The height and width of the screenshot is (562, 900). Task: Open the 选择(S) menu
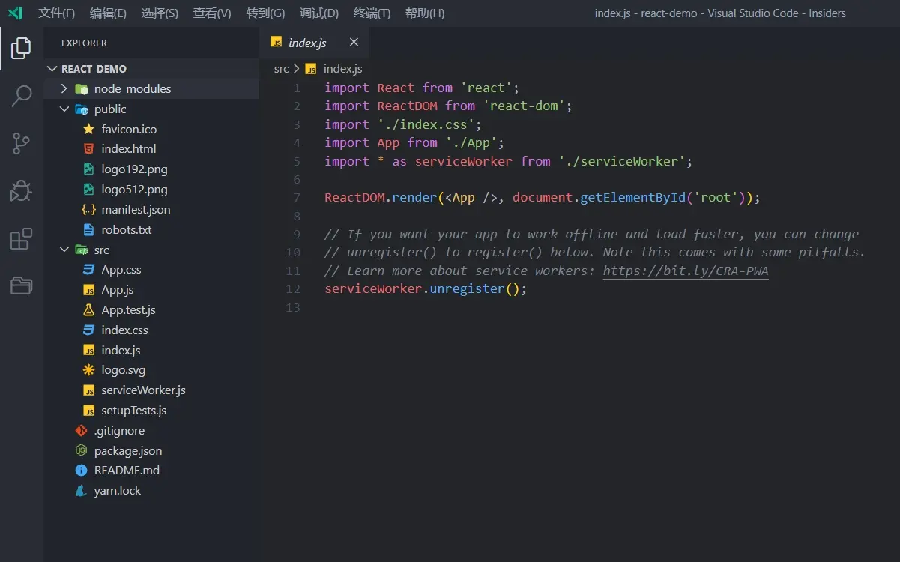pyautogui.click(x=160, y=13)
